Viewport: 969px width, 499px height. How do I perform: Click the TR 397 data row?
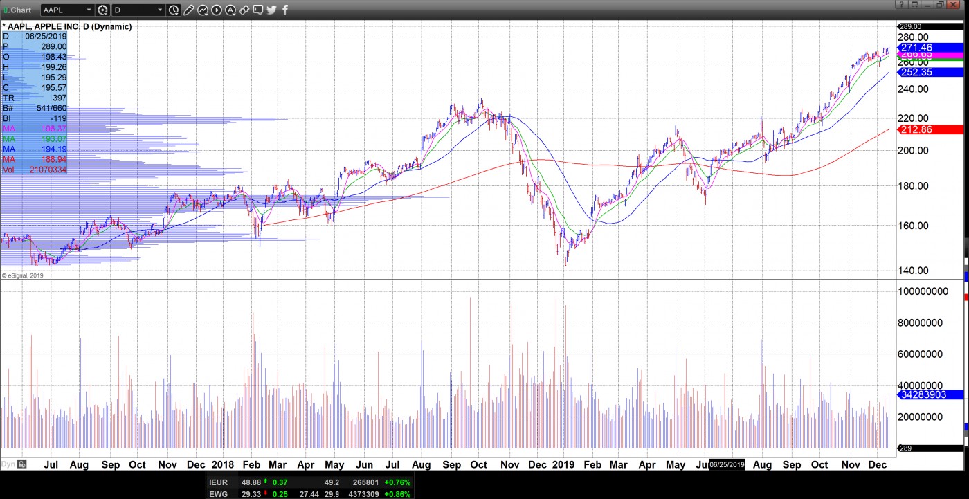point(34,98)
